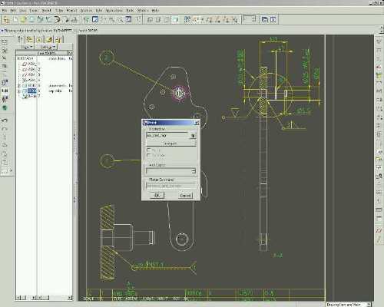The image size is (384, 307).
Task: Click the new file icon in top toolbar
Action: [x=15, y=19]
